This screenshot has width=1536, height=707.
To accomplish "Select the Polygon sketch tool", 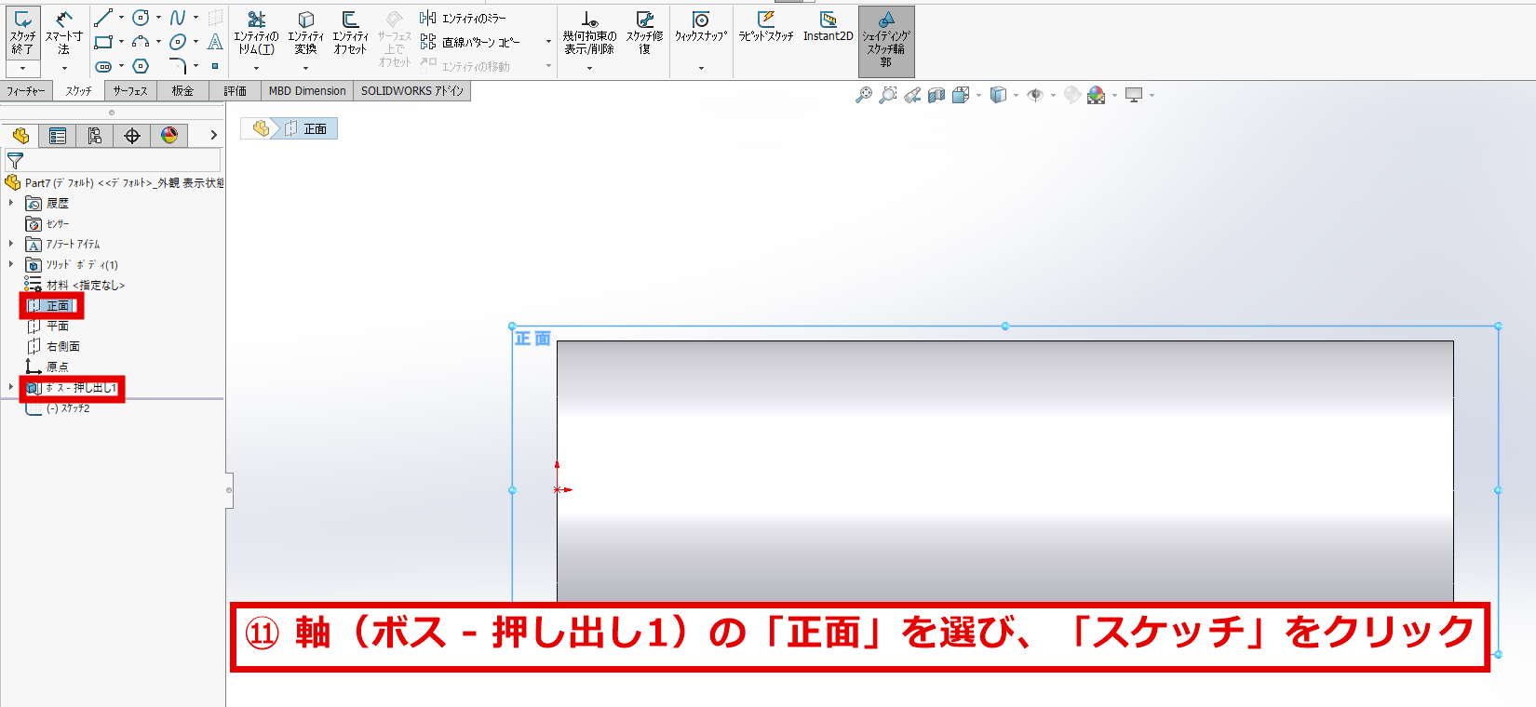I will (x=141, y=66).
